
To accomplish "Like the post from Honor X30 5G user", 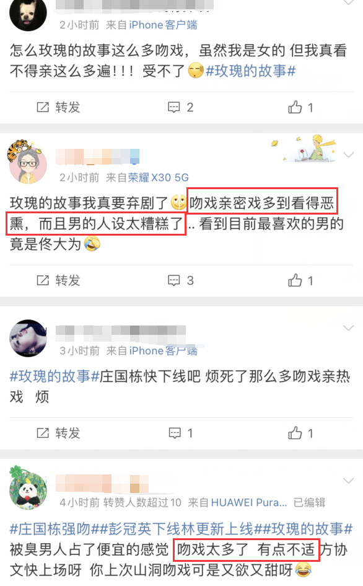I will [300, 280].
